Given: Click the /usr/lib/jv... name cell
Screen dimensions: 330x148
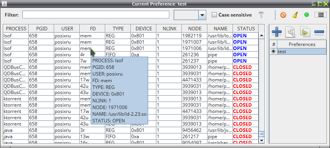Looking at the screenshot, I should coord(220,130).
